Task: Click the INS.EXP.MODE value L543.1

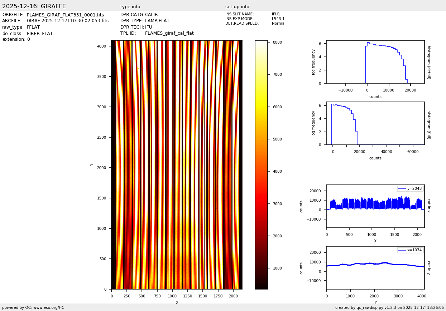Action: click(278, 19)
